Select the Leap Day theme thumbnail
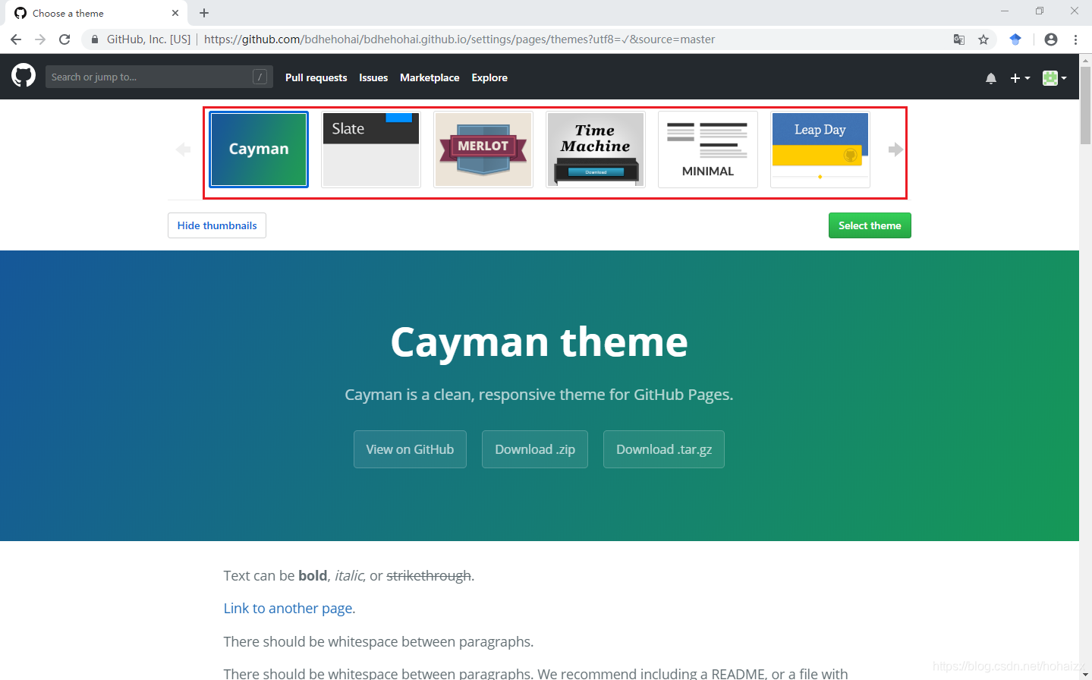The width and height of the screenshot is (1092, 680). pyautogui.click(x=820, y=150)
